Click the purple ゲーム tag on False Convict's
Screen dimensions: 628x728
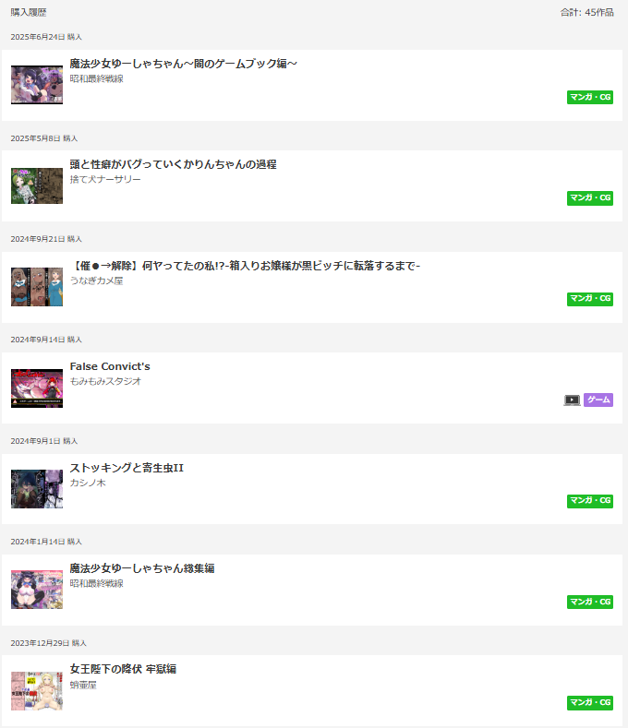click(x=598, y=400)
